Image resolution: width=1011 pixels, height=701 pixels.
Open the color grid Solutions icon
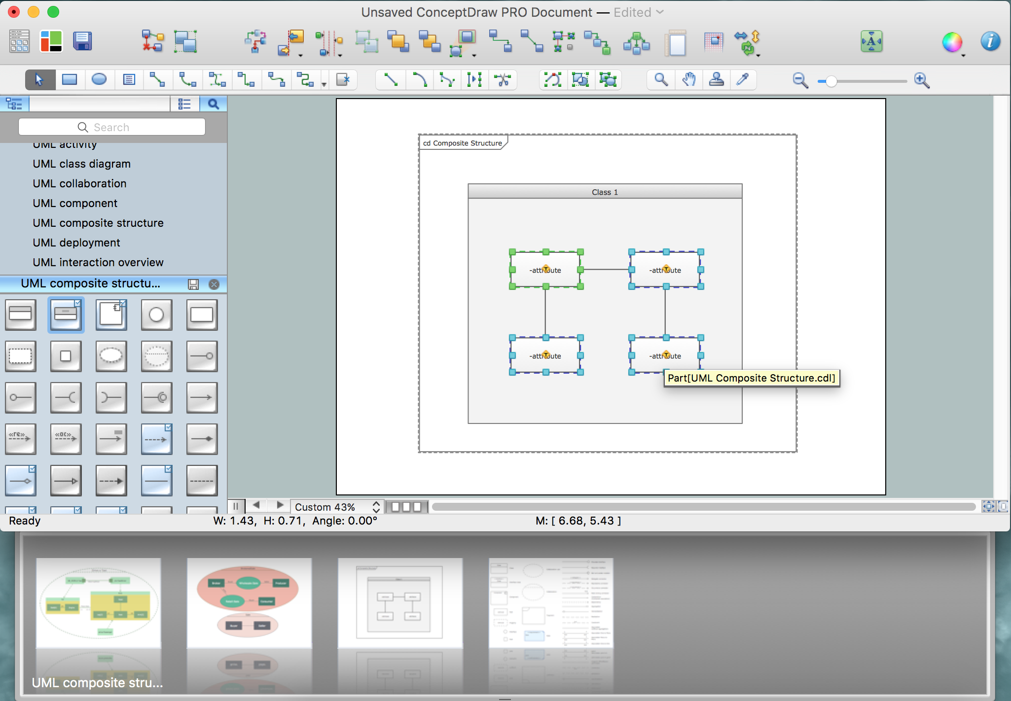click(51, 41)
